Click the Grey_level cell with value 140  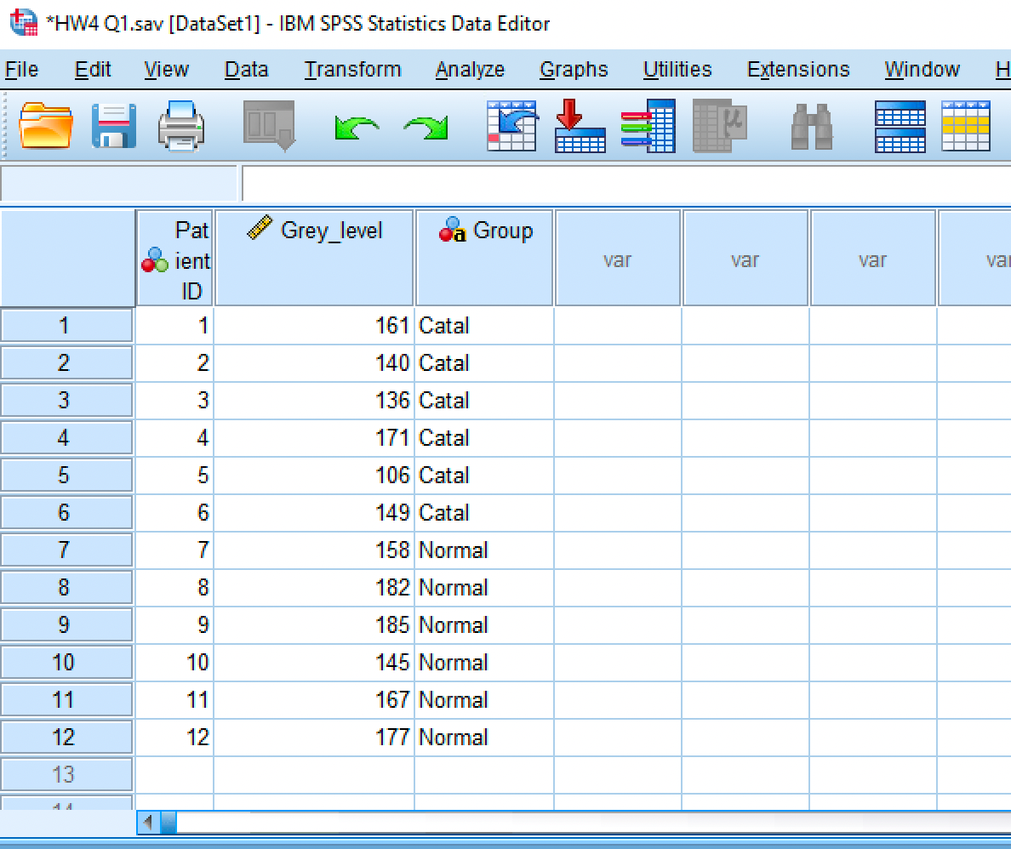[x=314, y=363]
